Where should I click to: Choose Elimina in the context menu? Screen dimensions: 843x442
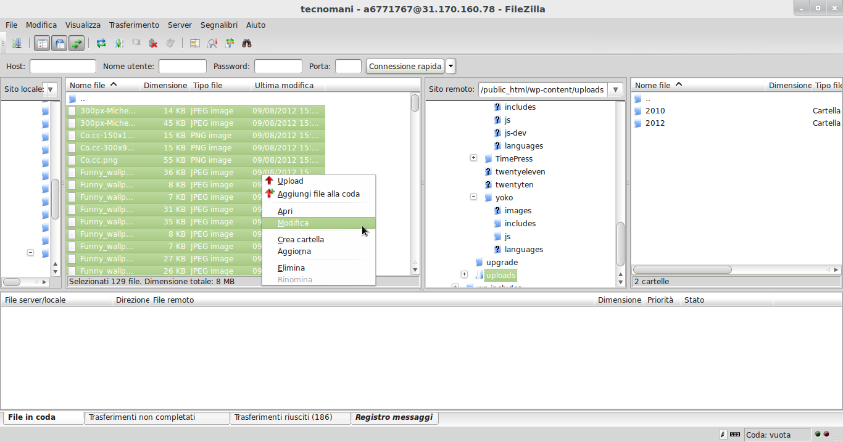click(318, 268)
